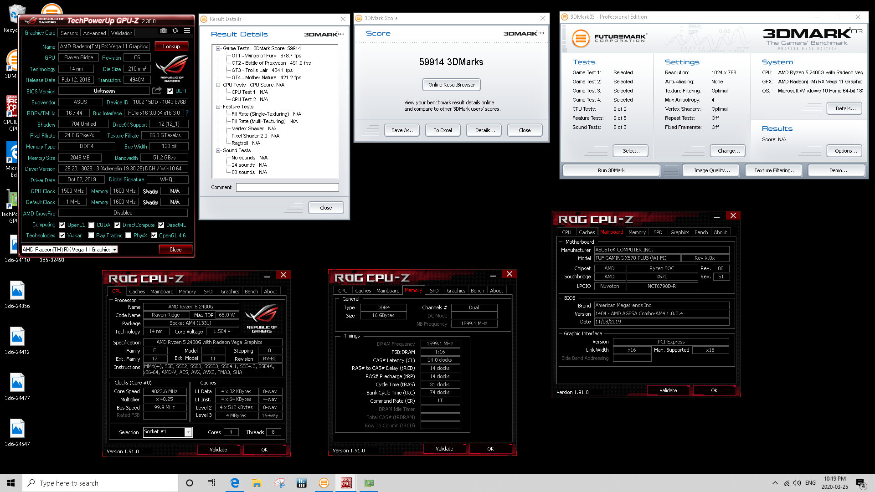Click the Type here to search box

[100, 483]
